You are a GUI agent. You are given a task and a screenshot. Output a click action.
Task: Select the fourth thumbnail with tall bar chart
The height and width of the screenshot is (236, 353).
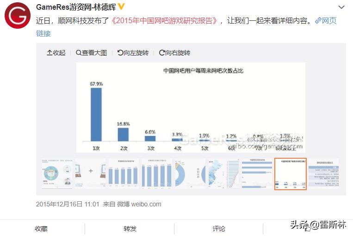point(157,174)
